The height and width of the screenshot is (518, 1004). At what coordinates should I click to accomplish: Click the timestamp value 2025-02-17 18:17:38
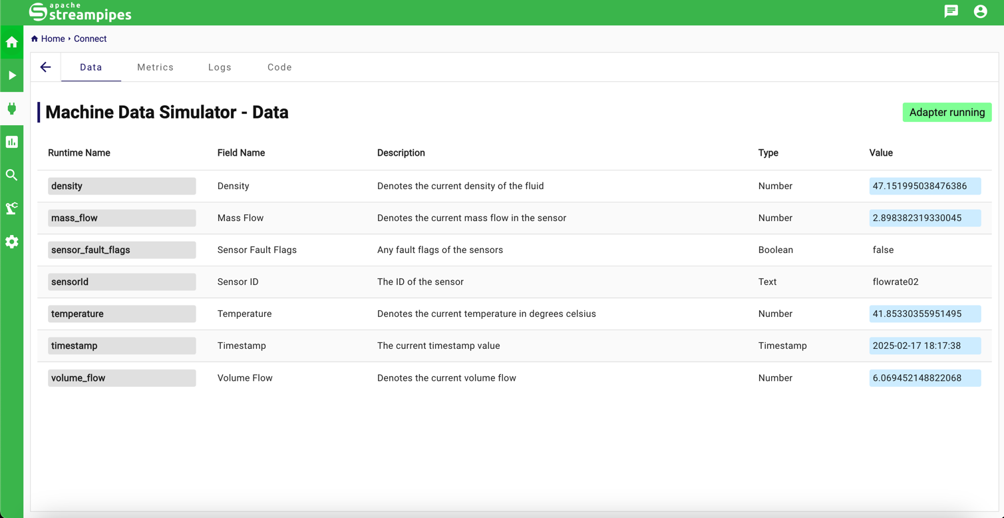tap(924, 346)
